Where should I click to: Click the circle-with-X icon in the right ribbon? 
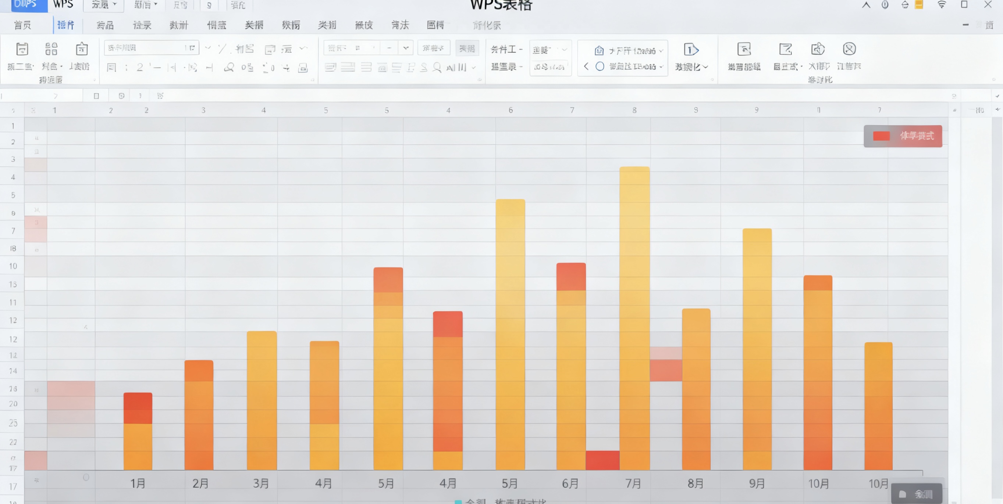[849, 49]
